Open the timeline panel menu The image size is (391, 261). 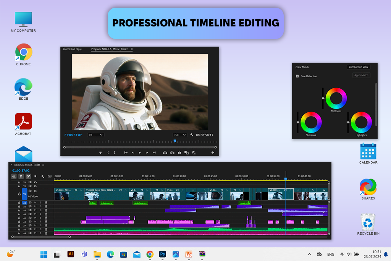43,165
